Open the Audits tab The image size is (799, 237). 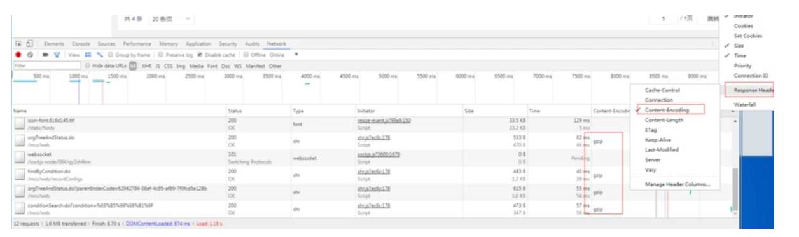252,44
